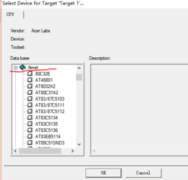Select AT83/87C5111 in the device tree
188x180 pixels.
(x=50, y=105)
